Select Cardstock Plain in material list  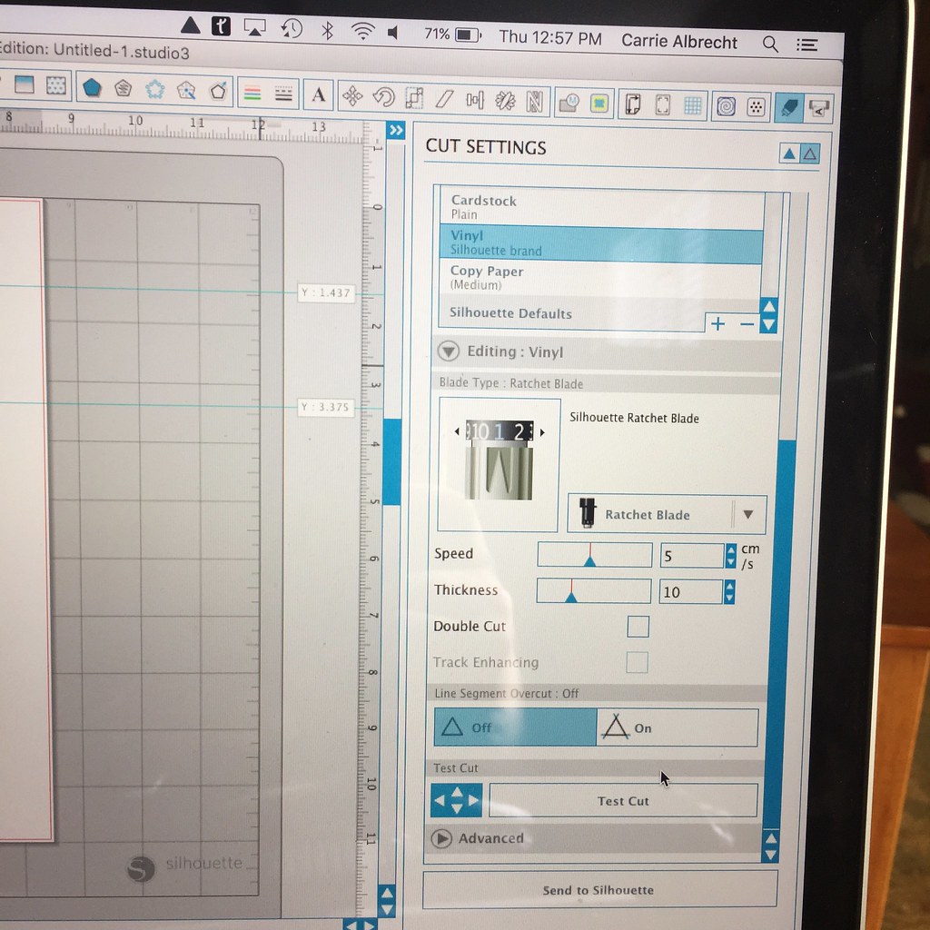[x=601, y=208]
